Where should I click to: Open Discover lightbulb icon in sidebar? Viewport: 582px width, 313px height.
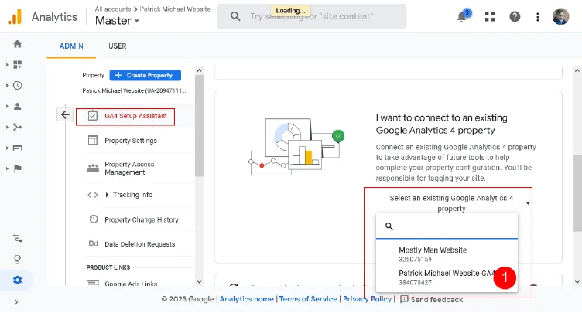(18, 259)
